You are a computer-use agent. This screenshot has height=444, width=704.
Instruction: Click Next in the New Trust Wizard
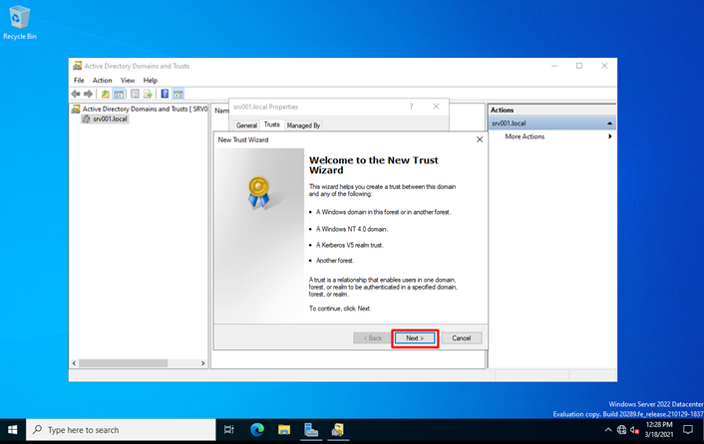coord(415,338)
